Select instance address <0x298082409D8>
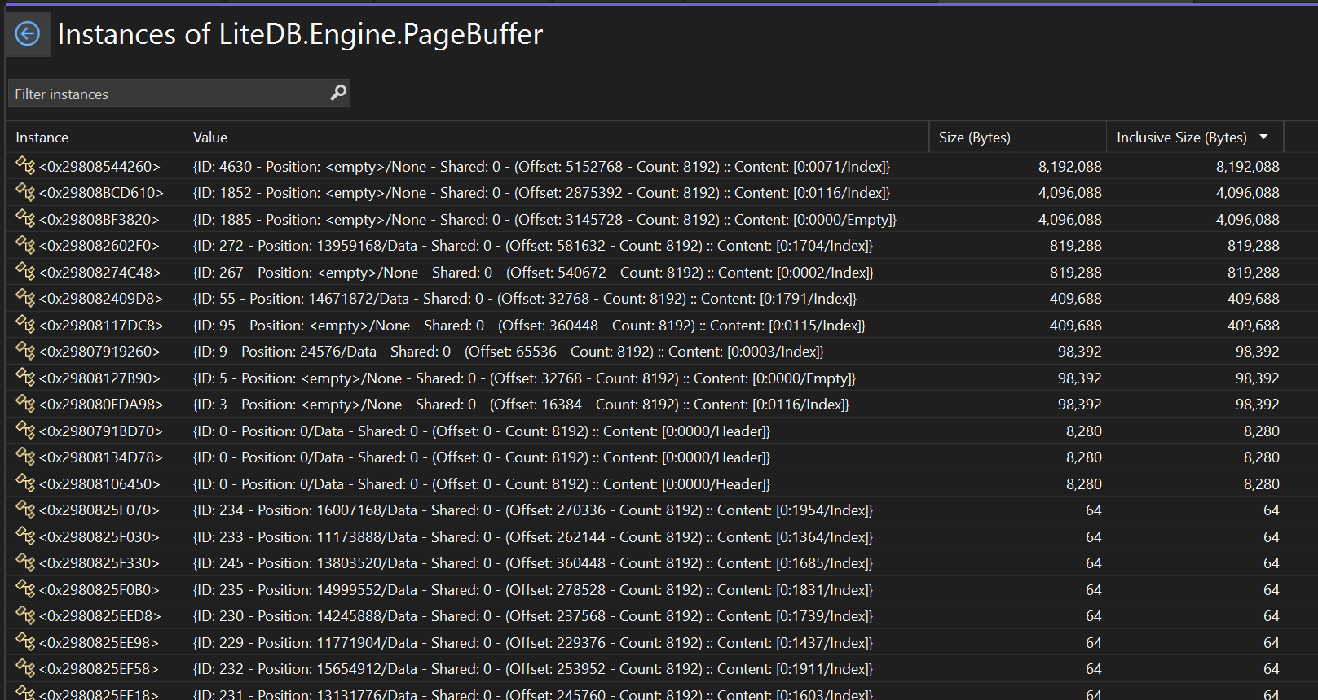 coord(101,299)
